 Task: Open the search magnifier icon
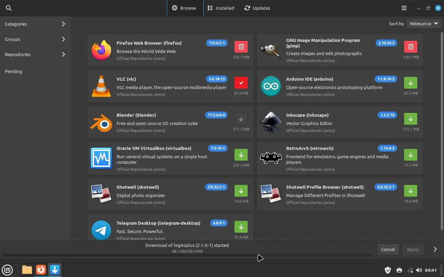9,8
